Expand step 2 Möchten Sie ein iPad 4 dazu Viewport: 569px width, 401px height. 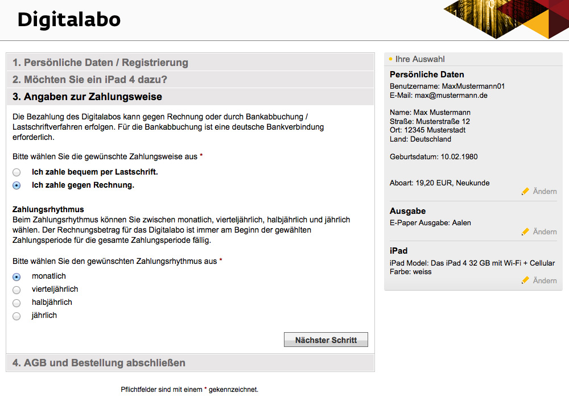tap(191, 80)
